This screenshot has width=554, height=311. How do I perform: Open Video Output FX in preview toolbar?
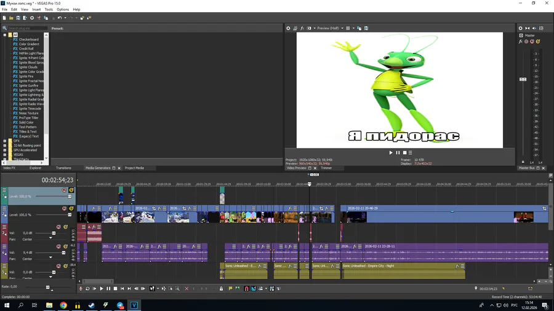pos(302,28)
